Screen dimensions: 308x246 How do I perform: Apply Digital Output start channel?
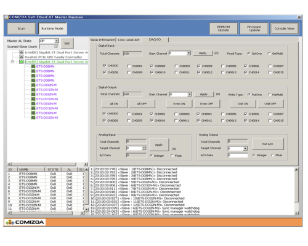[204, 94]
